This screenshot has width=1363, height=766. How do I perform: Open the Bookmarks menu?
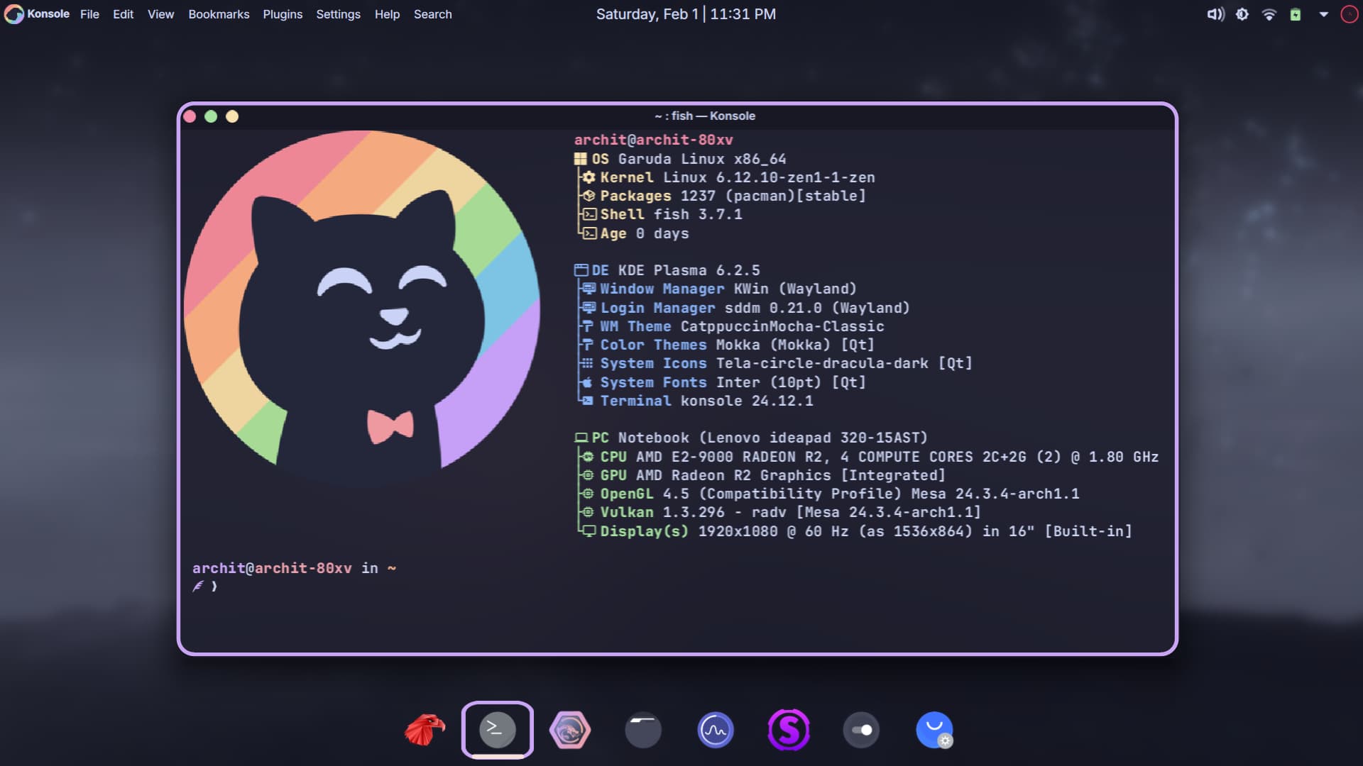coord(219,14)
